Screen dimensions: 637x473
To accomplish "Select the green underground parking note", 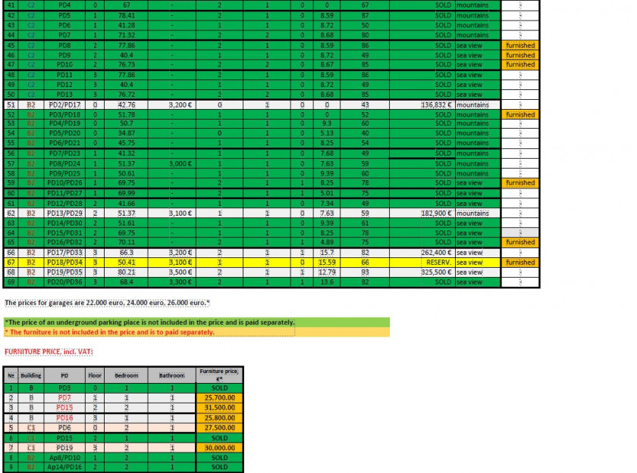I will 149,322.
